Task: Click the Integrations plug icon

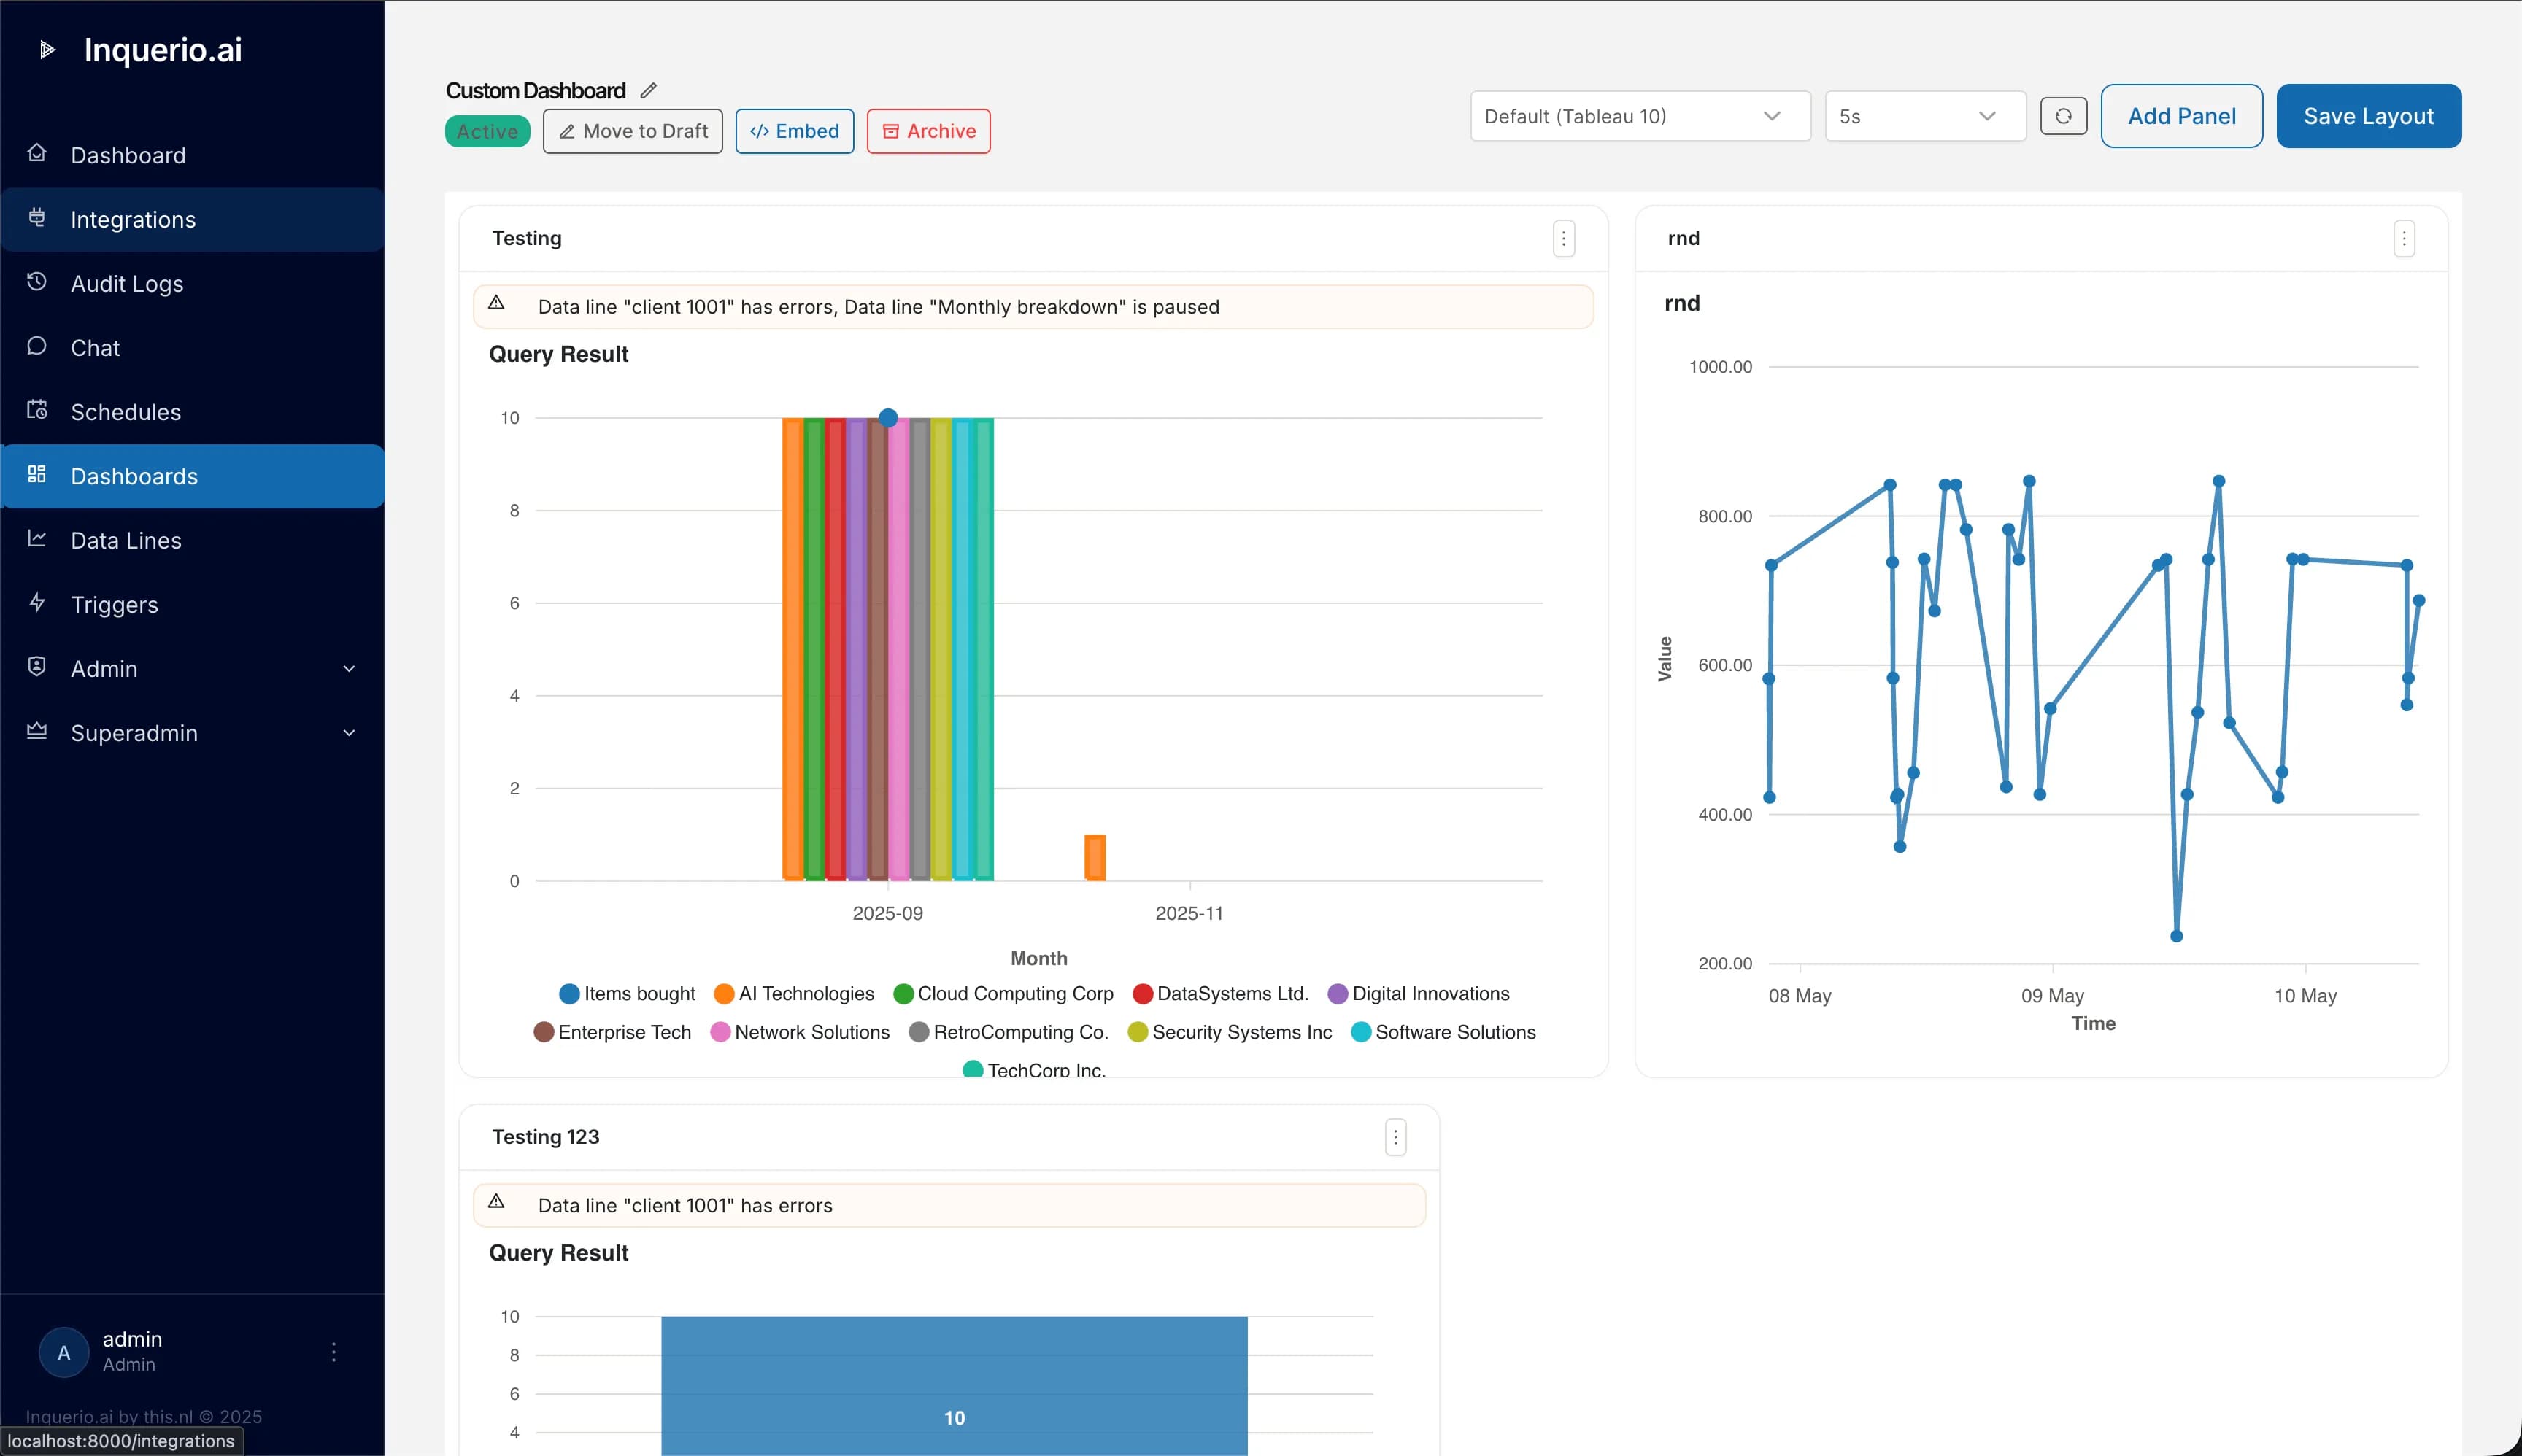Action: coord(37,217)
